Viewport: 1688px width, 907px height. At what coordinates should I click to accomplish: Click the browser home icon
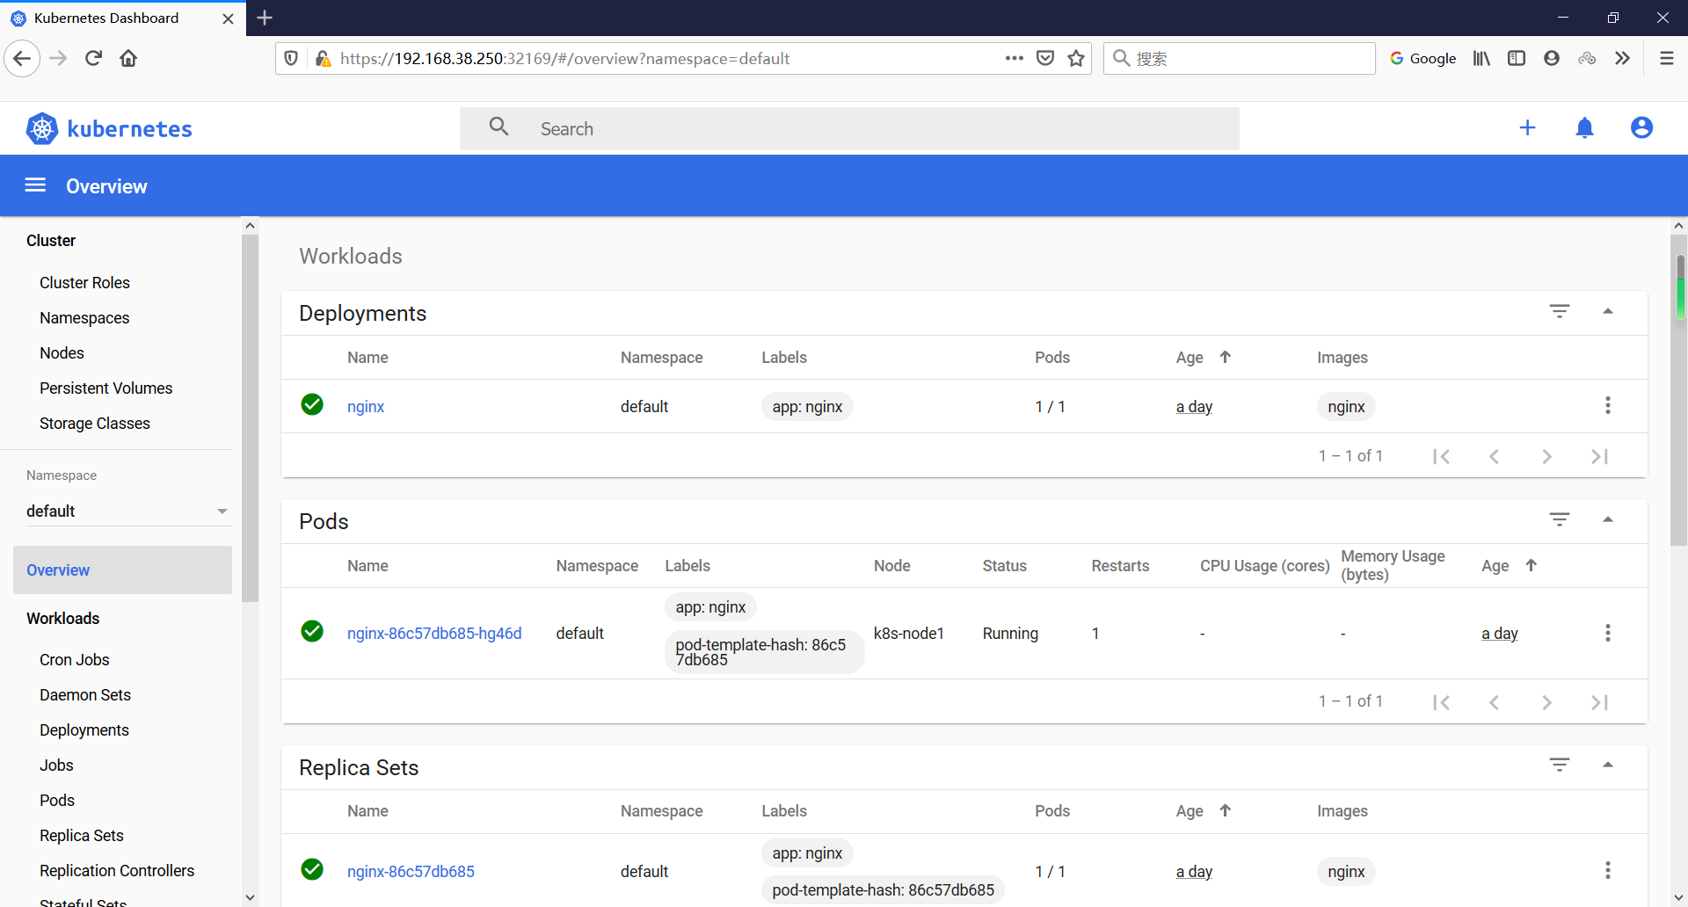tap(128, 59)
